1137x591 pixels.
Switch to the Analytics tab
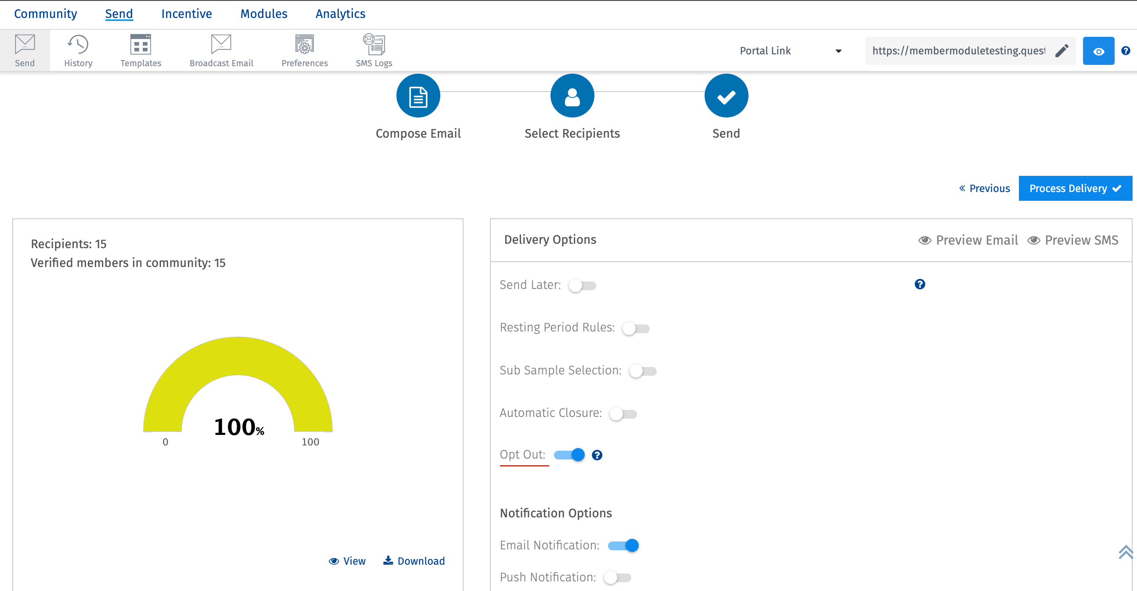pyautogui.click(x=340, y=14)
